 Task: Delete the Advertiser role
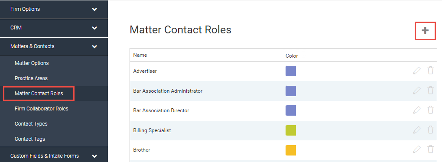(x=430, y=71)
